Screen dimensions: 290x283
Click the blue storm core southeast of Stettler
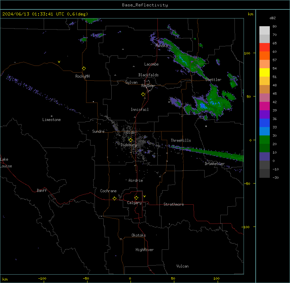[203, 106]
